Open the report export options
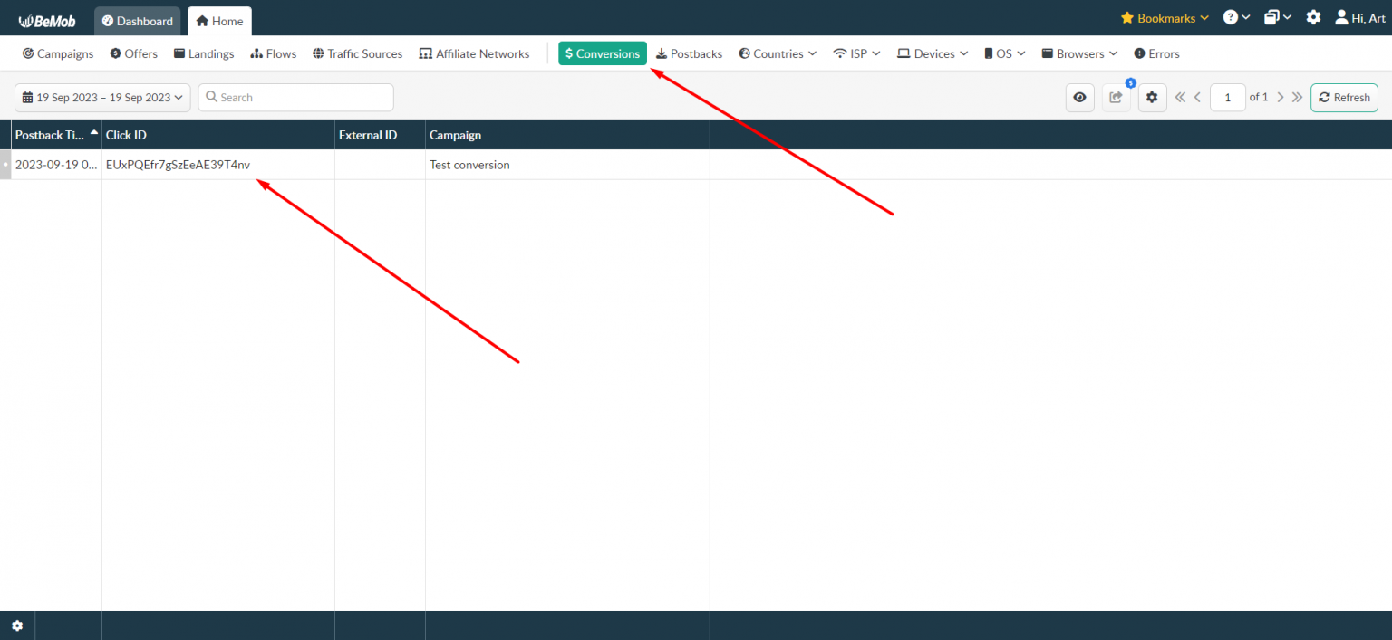 tap(1116, 97)
